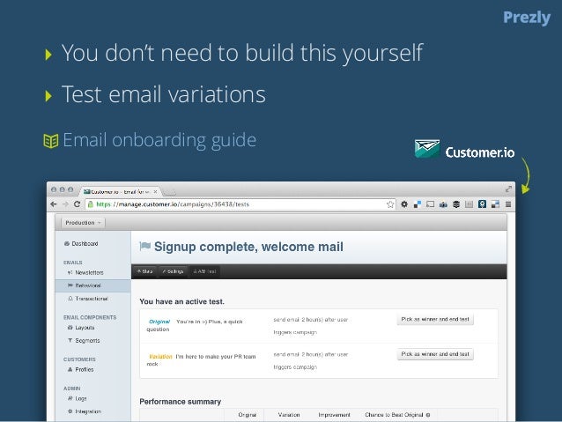The height and width of the screenshot is (422, 562).
Task: Close the Customer.io browser tab
Action: pyautogui.click(x=155, y=192)
